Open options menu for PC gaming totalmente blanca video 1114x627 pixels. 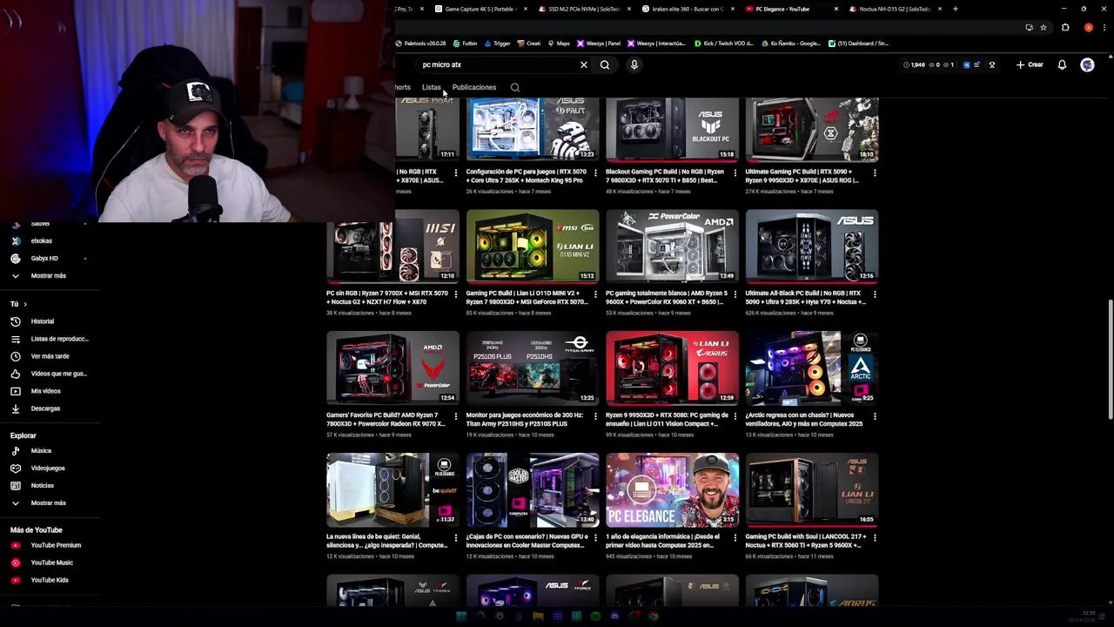point(735,294)
